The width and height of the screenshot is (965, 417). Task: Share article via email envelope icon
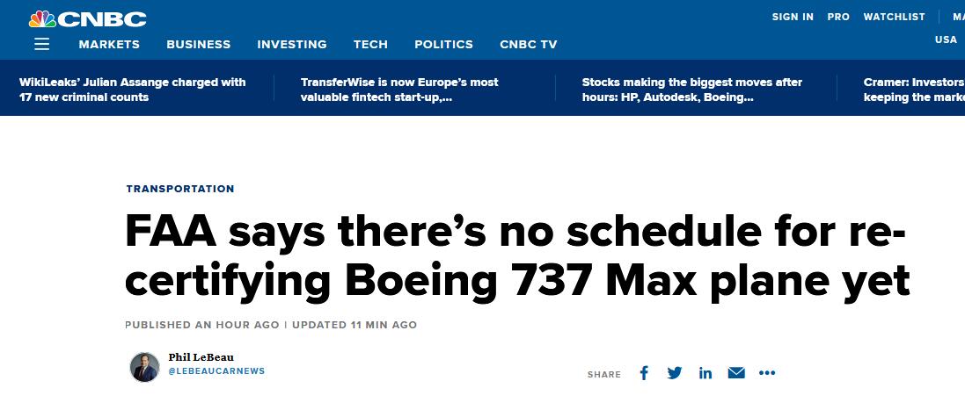(x=736, y=373)
